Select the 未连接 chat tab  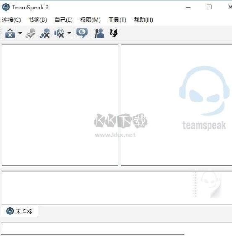click(20, 211)
